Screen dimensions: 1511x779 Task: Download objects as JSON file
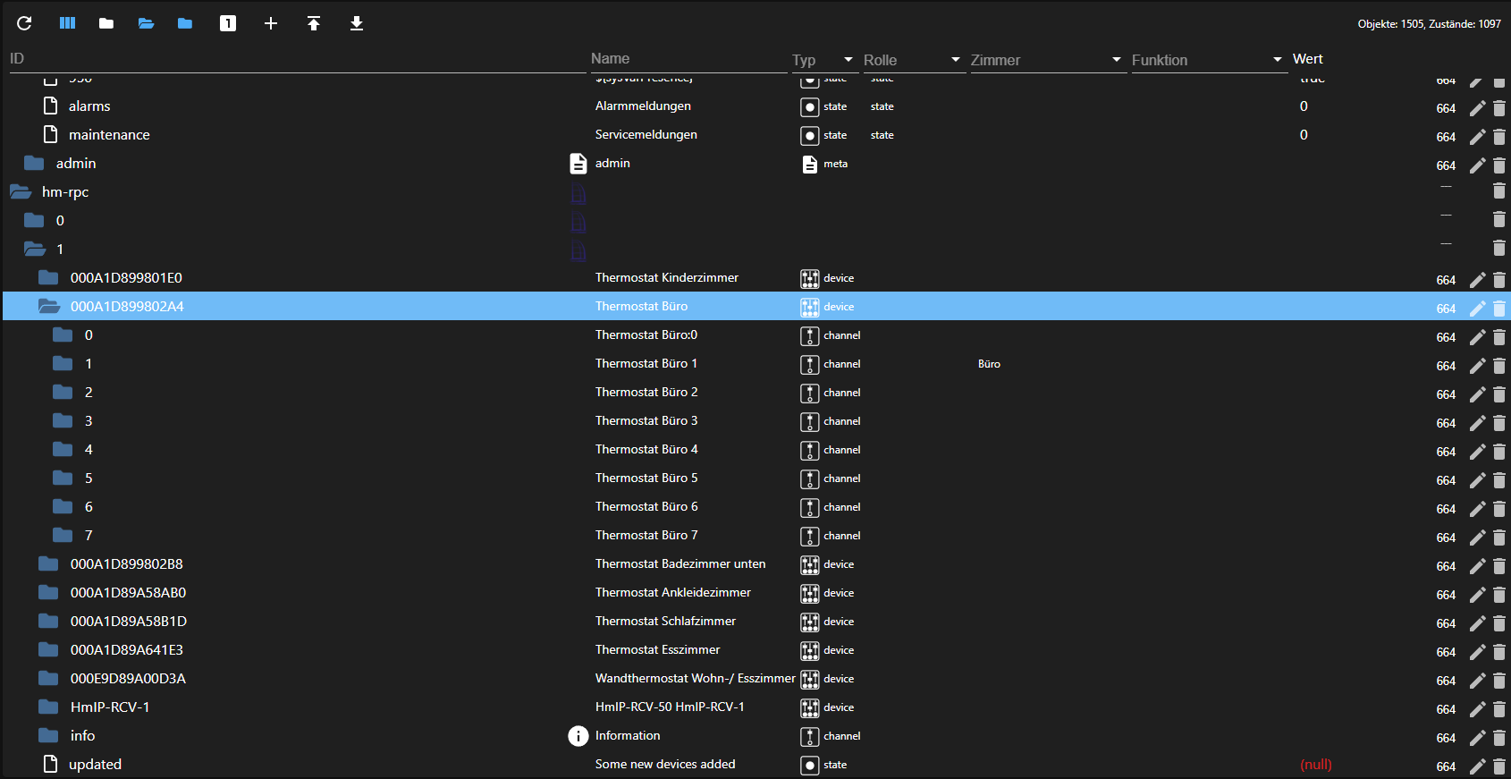[x=357, y=23]
